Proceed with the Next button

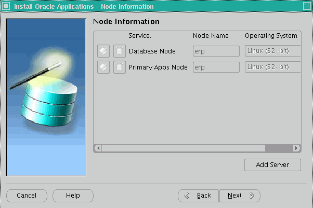(240, 196)
